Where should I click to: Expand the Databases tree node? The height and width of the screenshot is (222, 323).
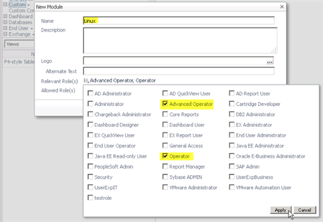pyautogui.click(x=5, y=22)
